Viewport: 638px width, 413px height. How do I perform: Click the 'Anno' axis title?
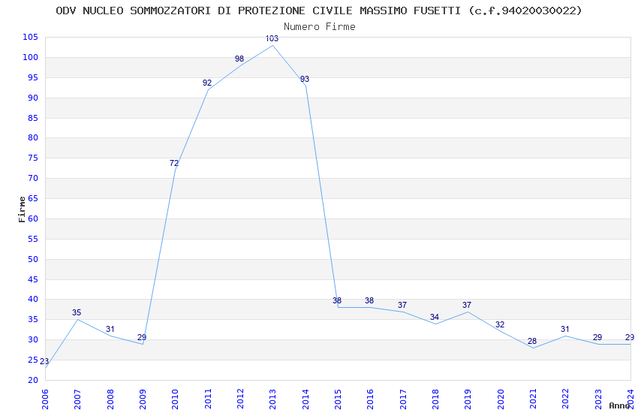click(619, 405)
